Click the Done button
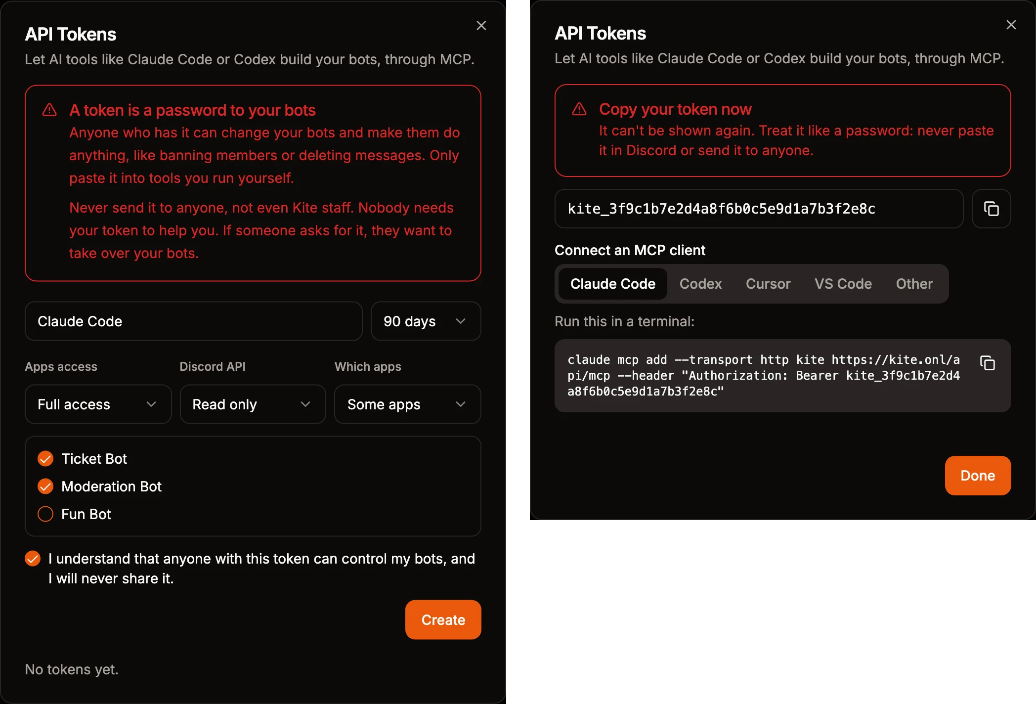1036x704 pixels. coord(978,476)
